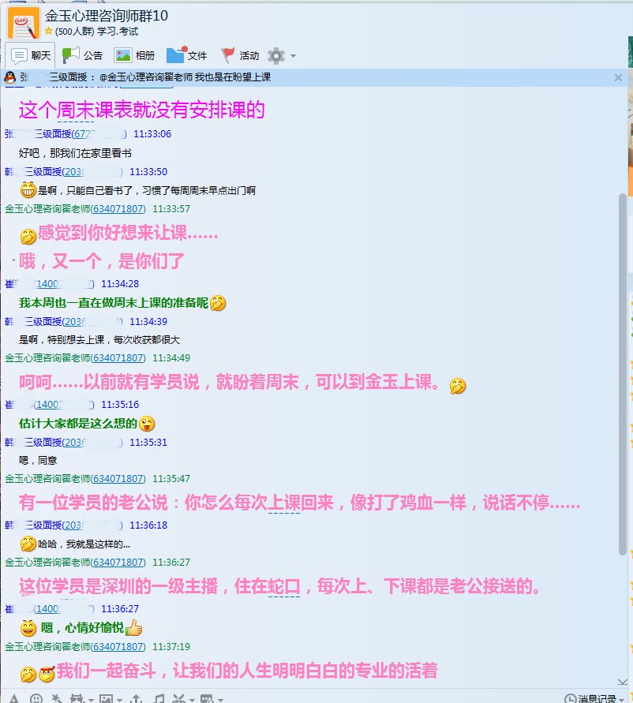Open the 文件 files section
This screenshot has height=703, width=633.
coord(187,55)
